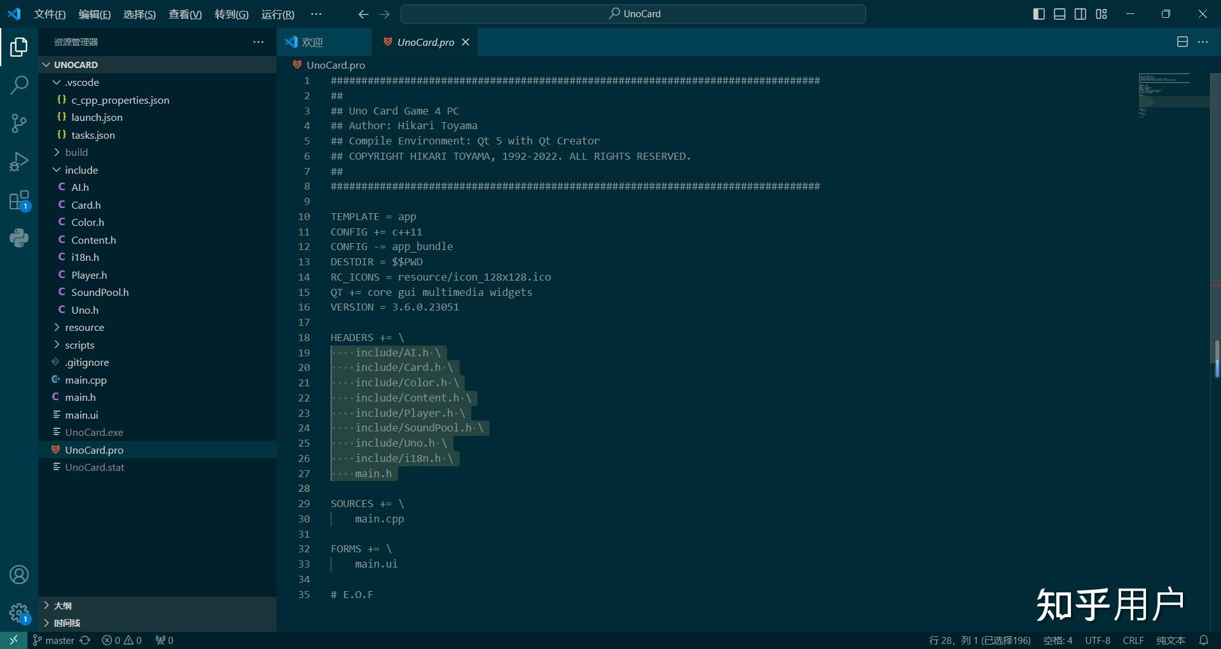This screenshot has height=649, width=1221.
Task: Open Explorer panel more actions ellipsis
Action: coord(258,42)
